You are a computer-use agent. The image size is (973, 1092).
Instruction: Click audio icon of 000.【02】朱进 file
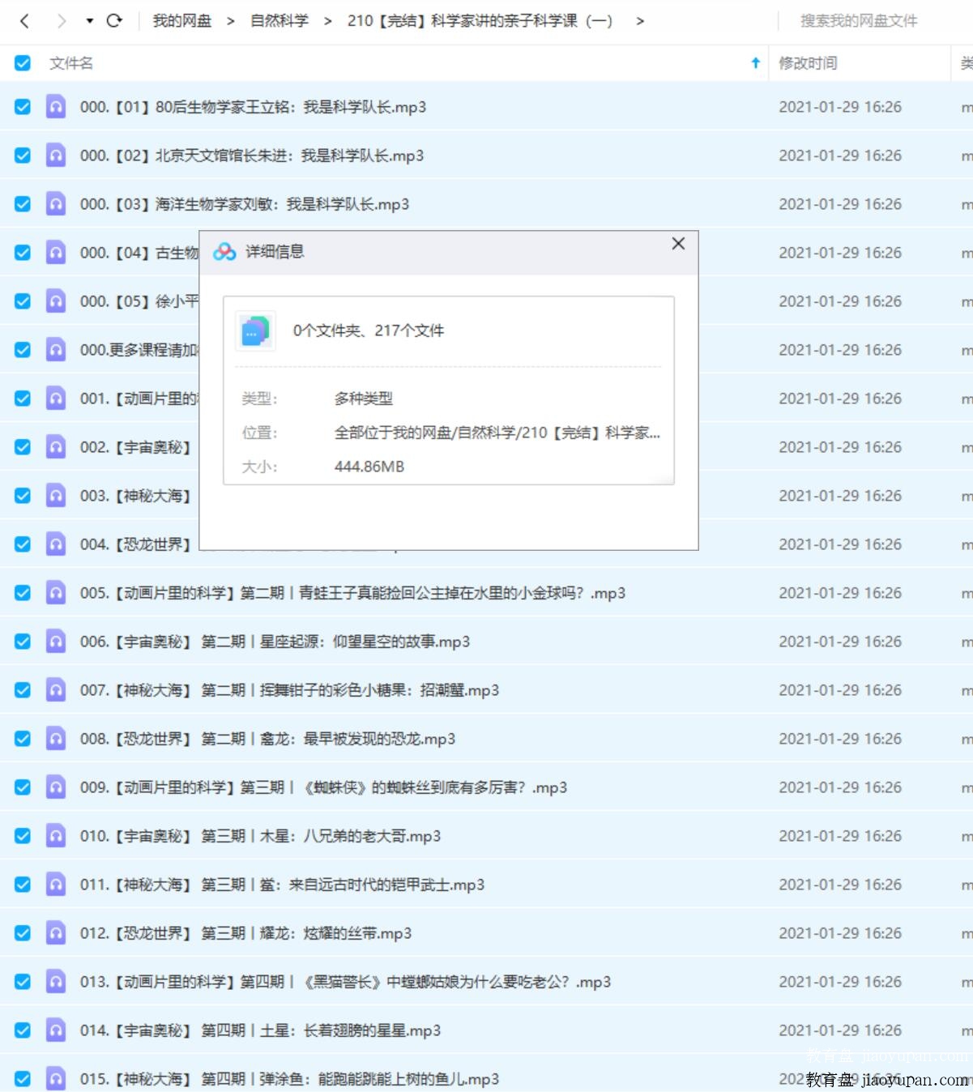coord(56,156)
